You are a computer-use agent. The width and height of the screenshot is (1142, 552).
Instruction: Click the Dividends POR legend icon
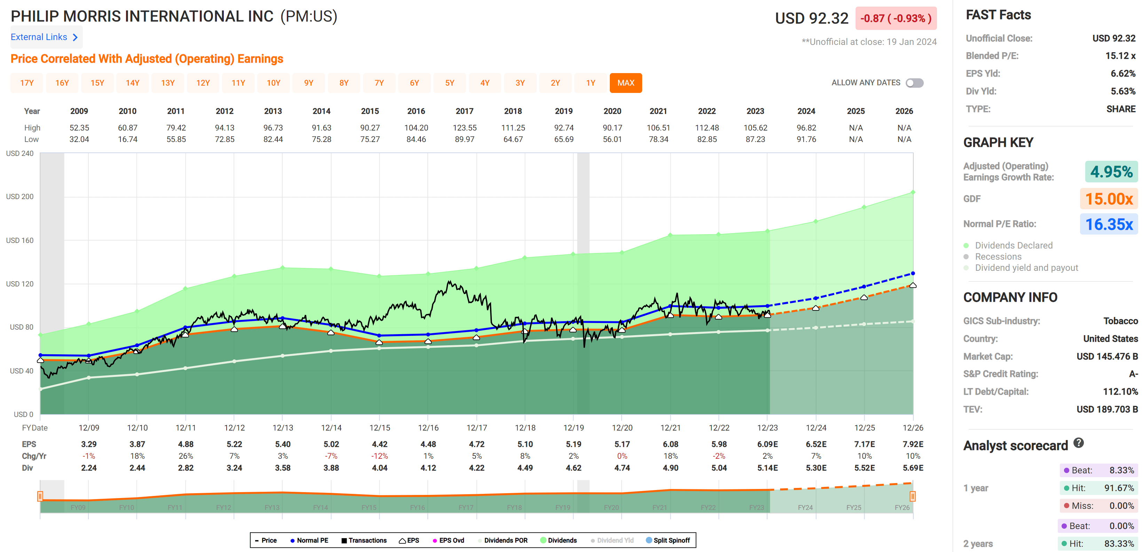(x=480, y=540)
